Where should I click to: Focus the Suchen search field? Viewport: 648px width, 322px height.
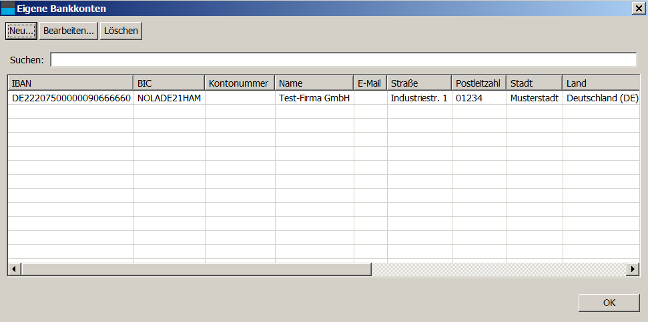[x=344, y=59]
